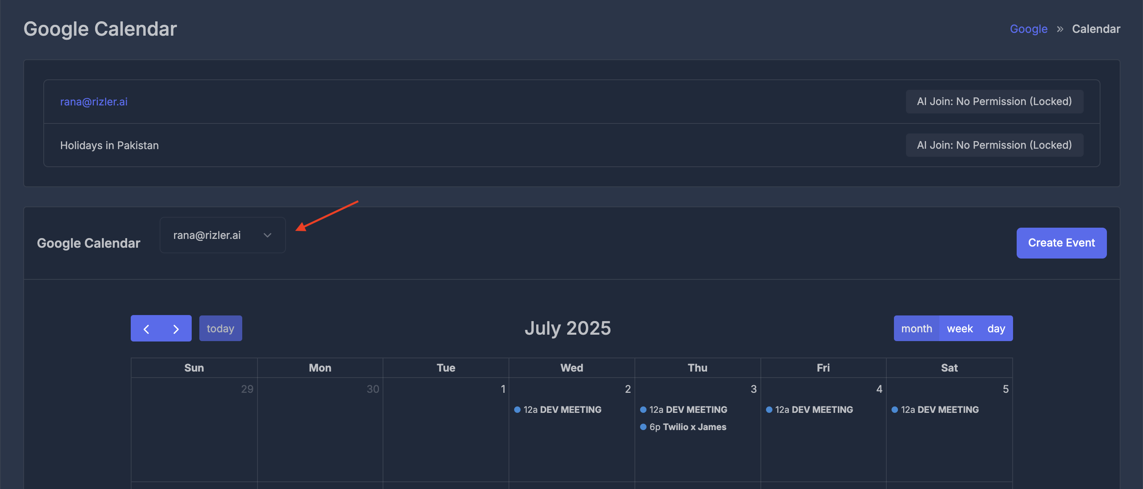1143x489 pixels.
Task: Go to next month with right arrow
Action: click(176, 329)
